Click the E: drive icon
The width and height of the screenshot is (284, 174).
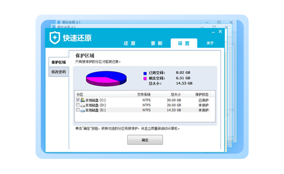point(82,110)
